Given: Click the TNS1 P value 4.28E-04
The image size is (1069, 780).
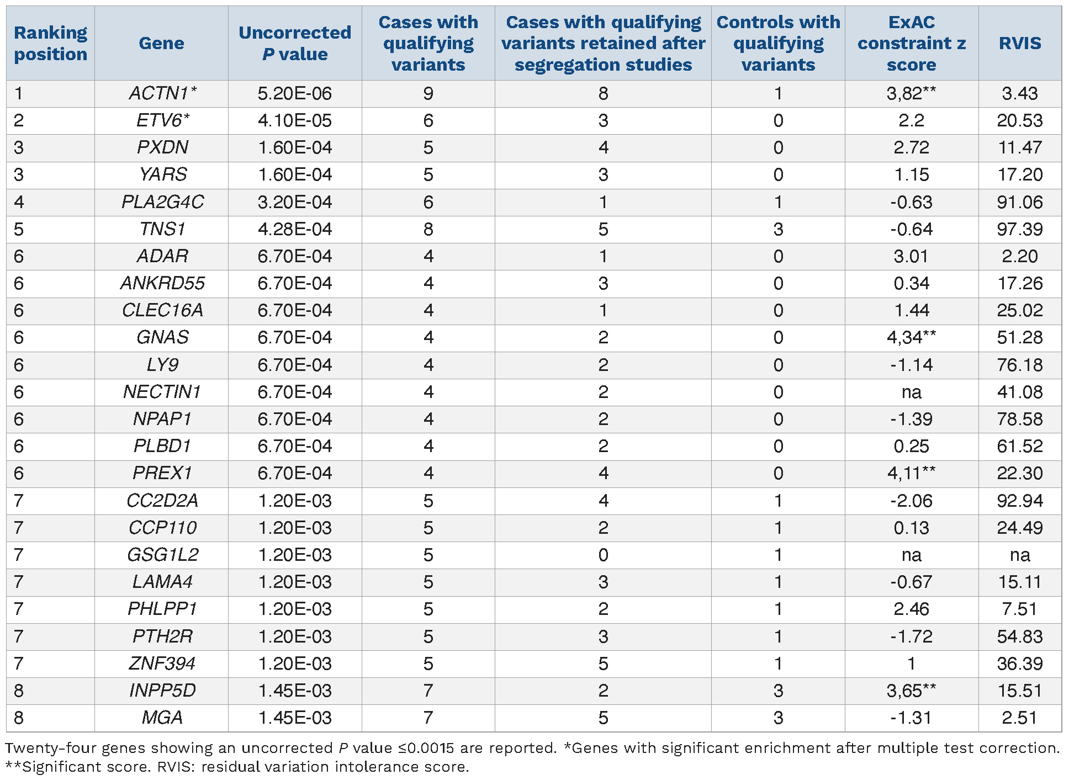Looking at the screenshot, I should pyautogui.click(x=295, y=229).
